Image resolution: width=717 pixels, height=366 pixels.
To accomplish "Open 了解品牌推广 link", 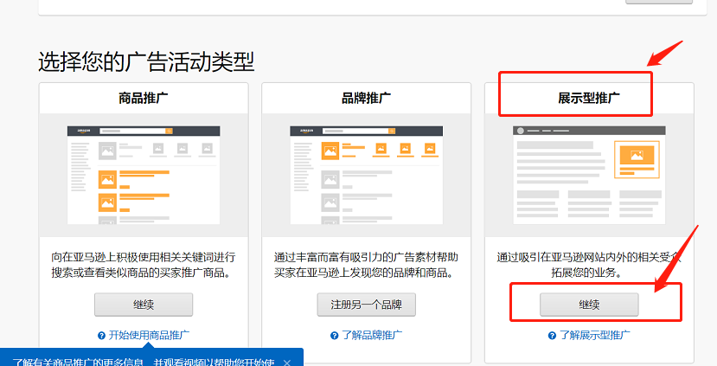I will [372, 336].
